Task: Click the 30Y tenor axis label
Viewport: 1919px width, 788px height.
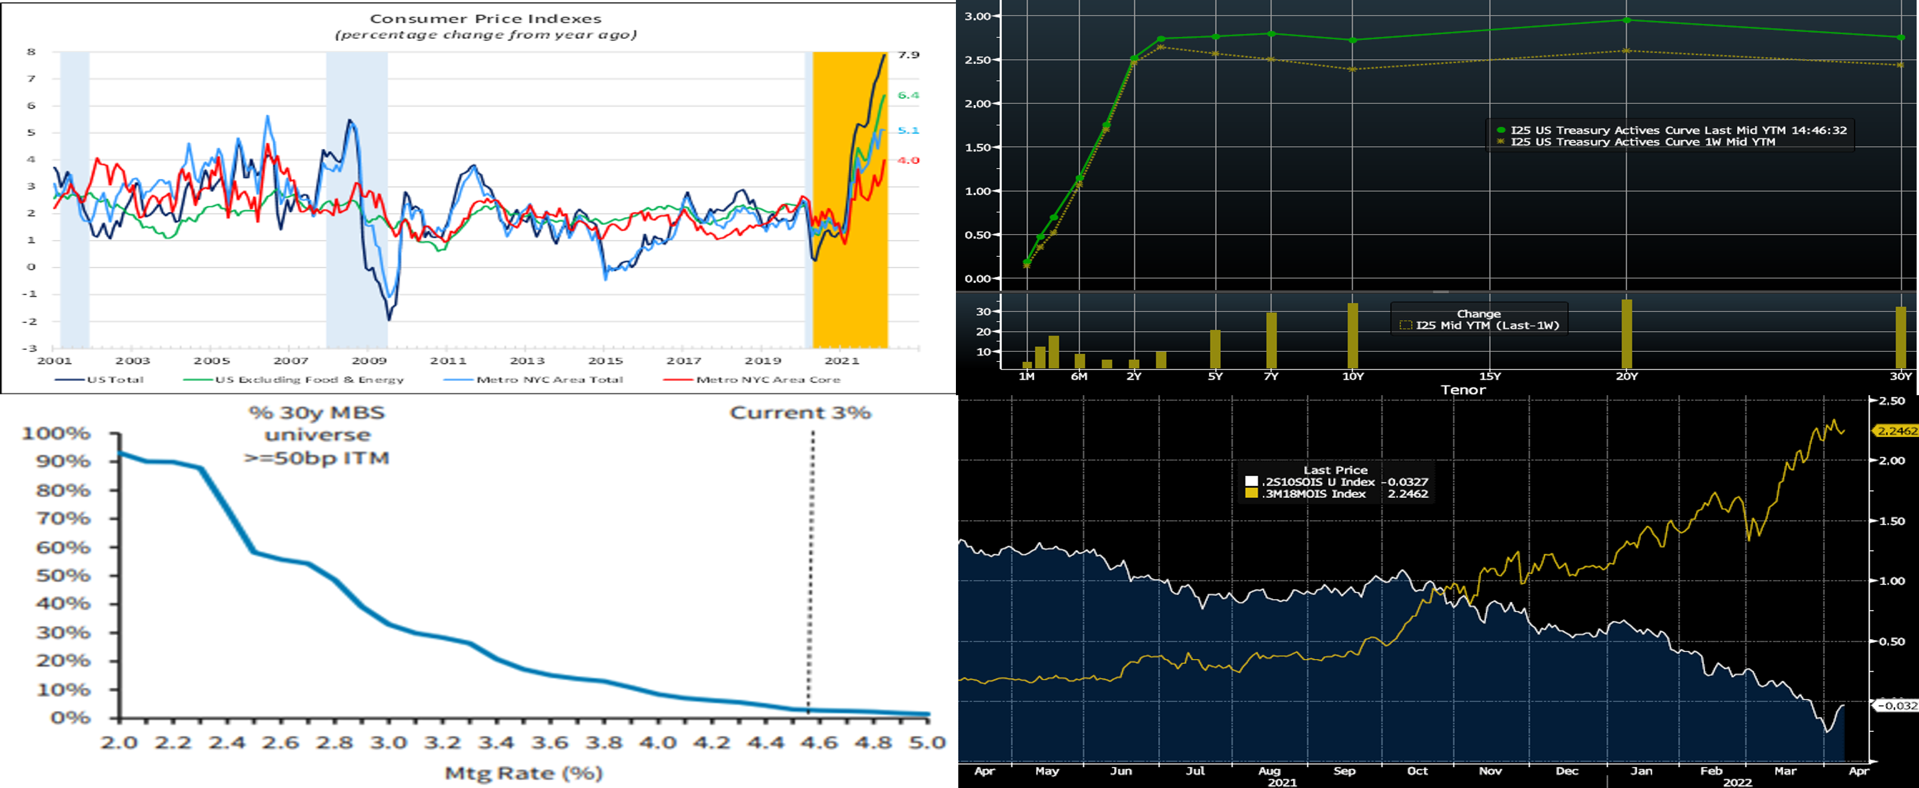Action: [x=1901, y=377]
